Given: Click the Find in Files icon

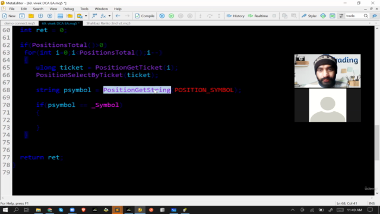Looking at the screenshot, I should click(80, 16).
